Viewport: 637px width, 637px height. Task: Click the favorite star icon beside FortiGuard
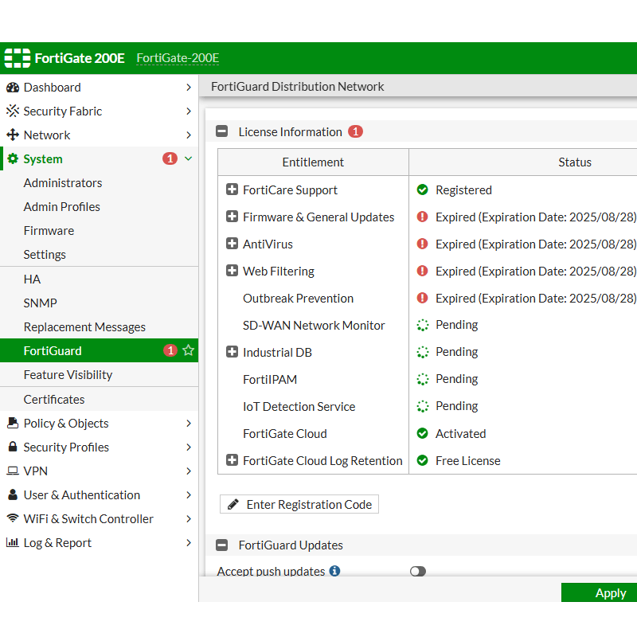click(189, 350)
